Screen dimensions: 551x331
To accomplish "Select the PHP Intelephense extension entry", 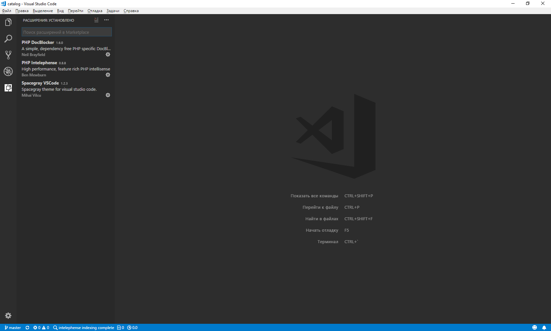I will [66, 69].
